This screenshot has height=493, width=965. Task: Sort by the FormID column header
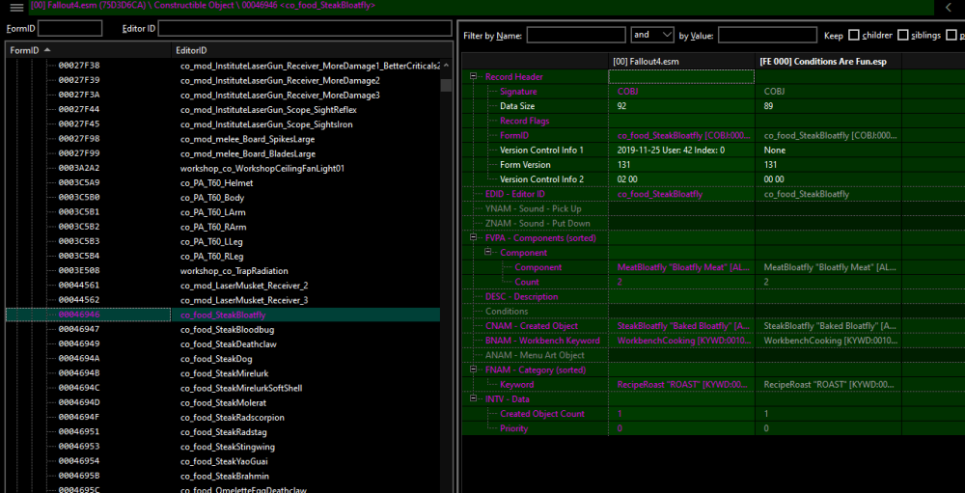(88, 50)
